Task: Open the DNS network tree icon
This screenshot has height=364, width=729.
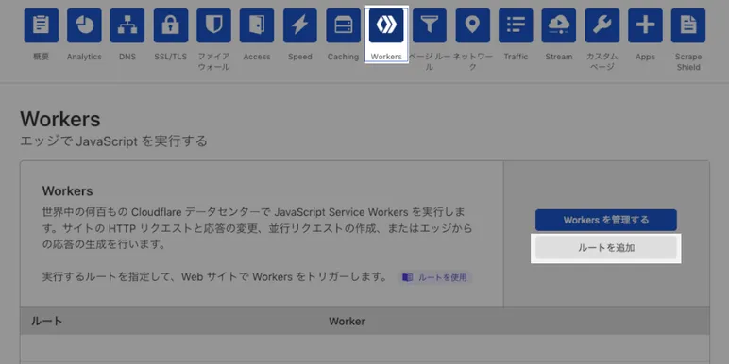Action: tap(127, 25)
